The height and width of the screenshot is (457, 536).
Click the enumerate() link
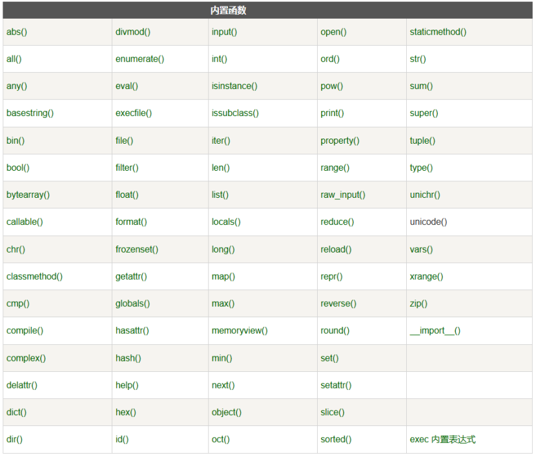point(139,59)
